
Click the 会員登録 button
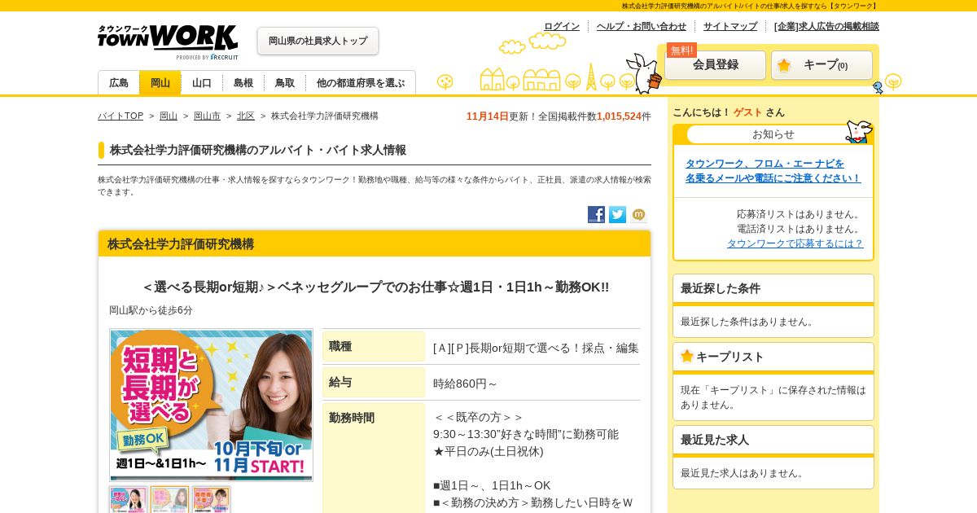pos(715,65)
